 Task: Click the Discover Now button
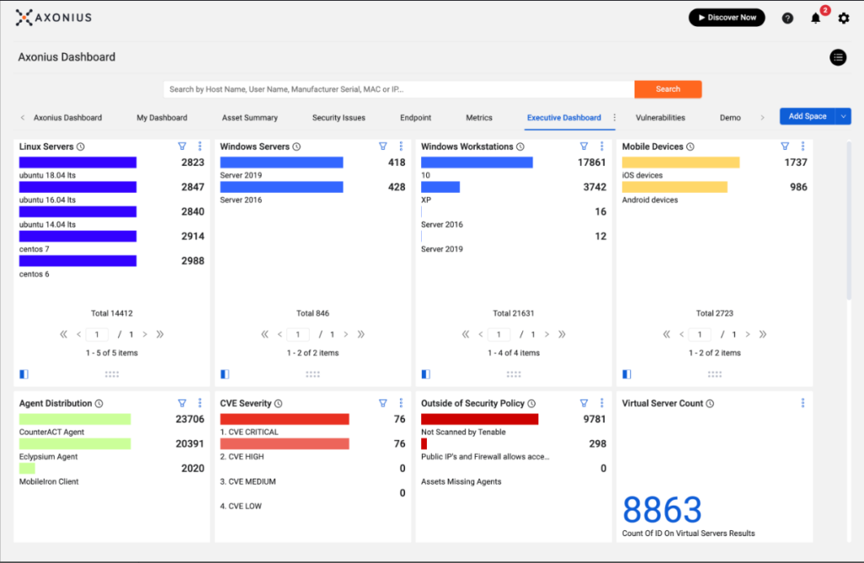(726, 18)
